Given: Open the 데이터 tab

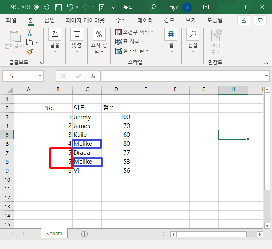Looking at the screenshot, I should click(145, 20).
